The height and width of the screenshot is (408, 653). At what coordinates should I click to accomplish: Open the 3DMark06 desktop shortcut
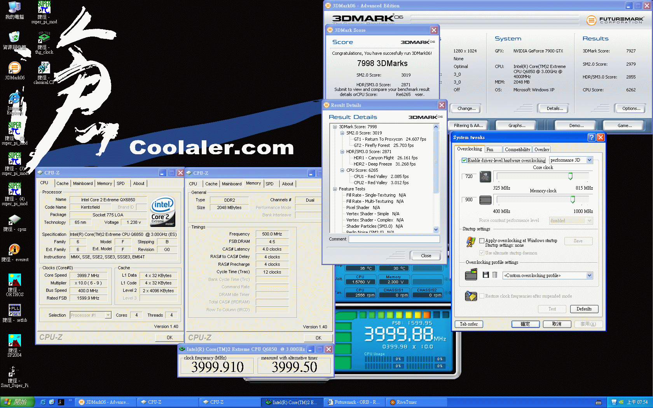click(14, 71)
